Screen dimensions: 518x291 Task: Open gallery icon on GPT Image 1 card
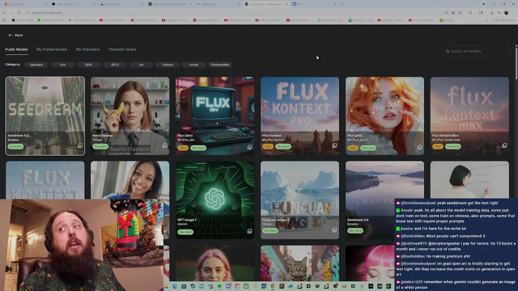tap(250, 231)
